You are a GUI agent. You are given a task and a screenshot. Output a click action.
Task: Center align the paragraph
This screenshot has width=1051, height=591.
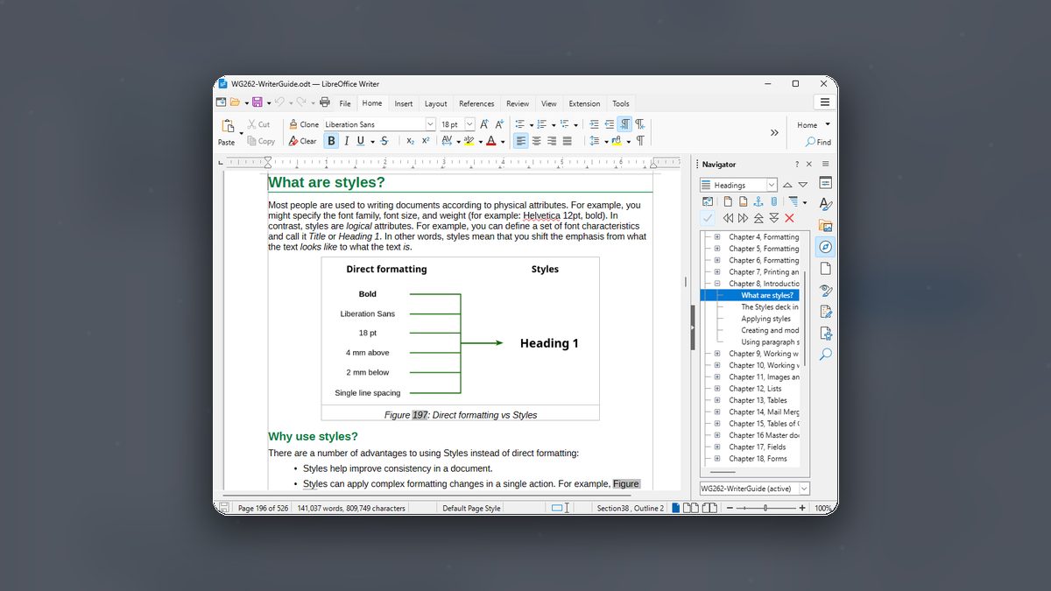coord(536,141)
